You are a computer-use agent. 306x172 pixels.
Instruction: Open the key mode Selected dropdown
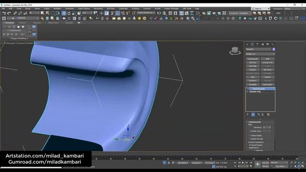coord(279,162)
